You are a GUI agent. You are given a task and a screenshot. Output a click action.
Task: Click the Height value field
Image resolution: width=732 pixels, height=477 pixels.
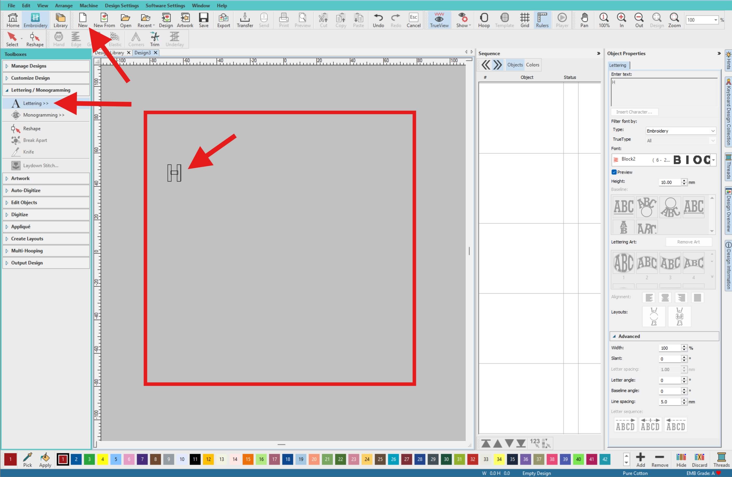[x=670, y=182]
